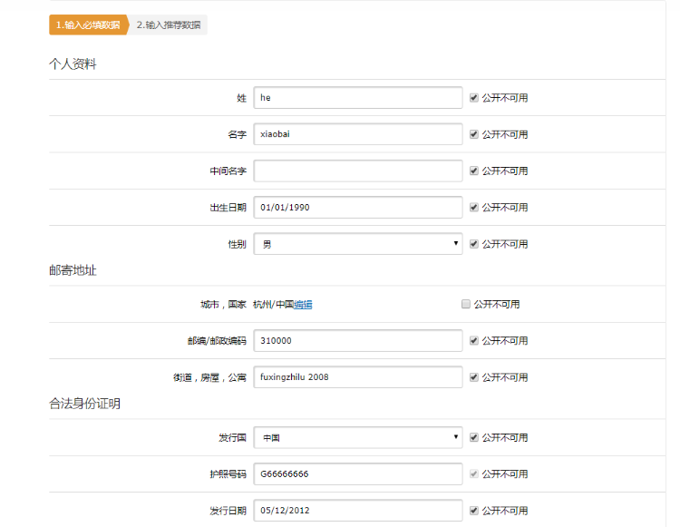Toggle 公开不可用 checkbox for 名字
Screen dimensions: 680x527
pyautogui.click(x=474, y=134)
